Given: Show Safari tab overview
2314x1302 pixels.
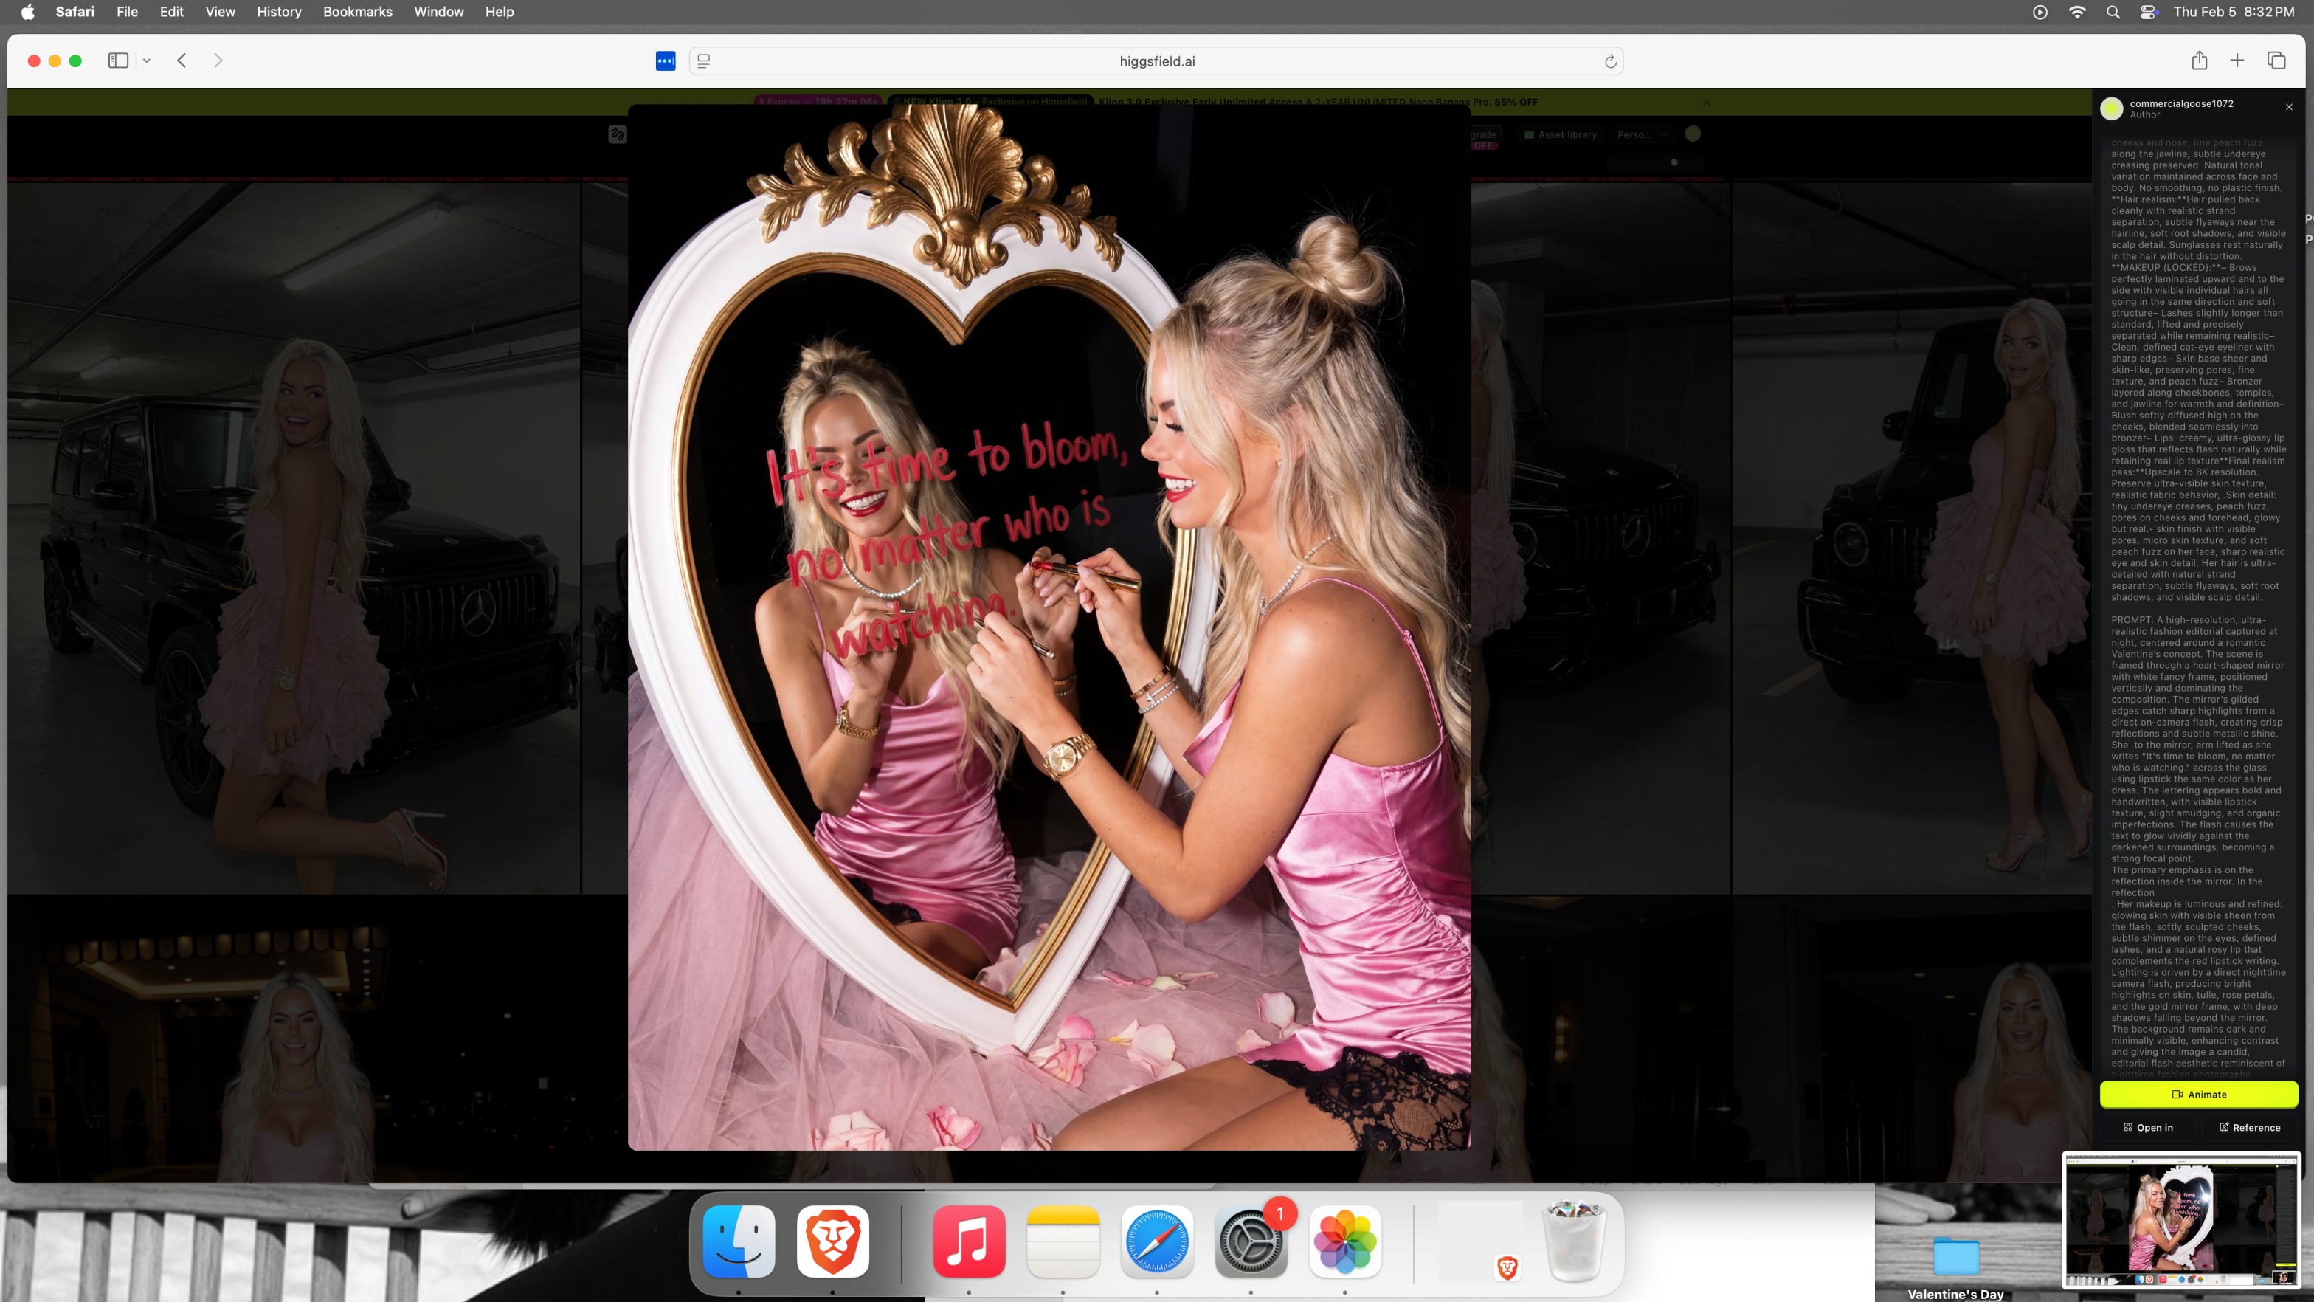Looking at the screenshot, I should [x=2276, y=61].
